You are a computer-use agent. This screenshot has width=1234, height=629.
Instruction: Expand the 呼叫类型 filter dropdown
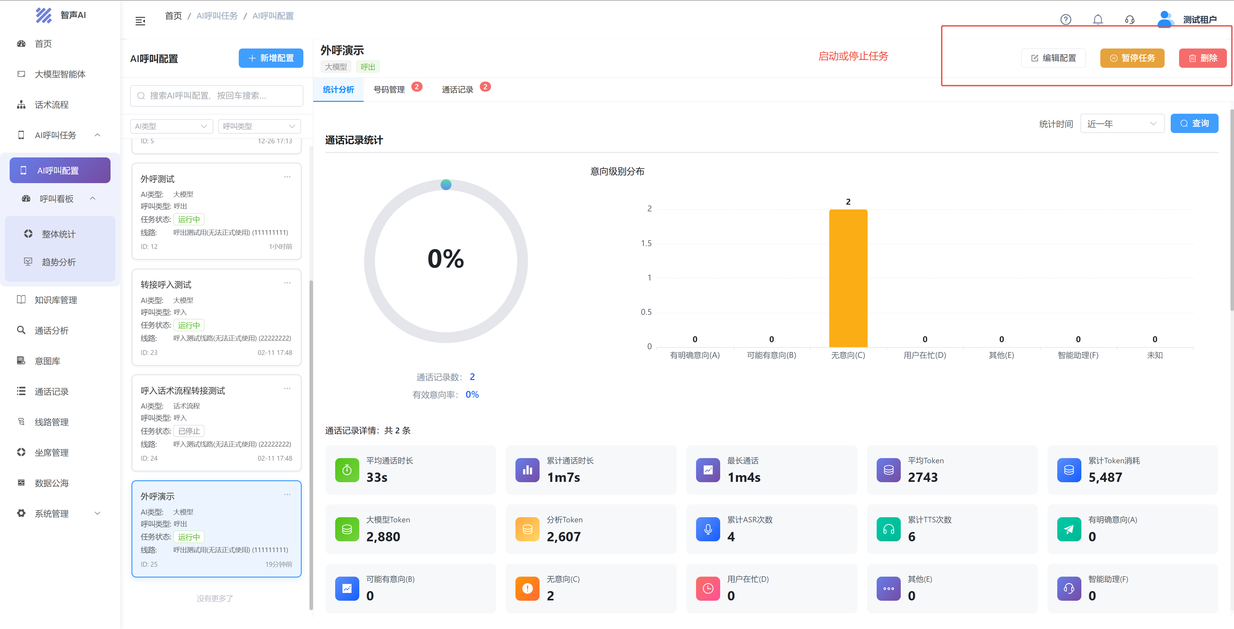(259, 127)
